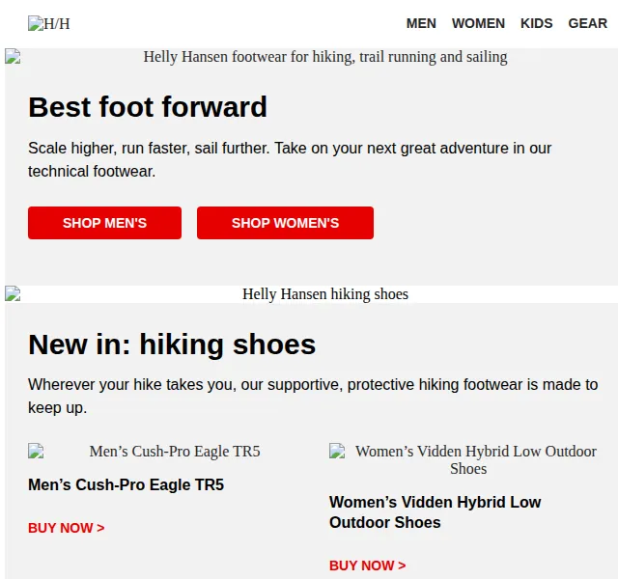Open the Helly Hansen hiking shoes image
The height and width of the screenshot is (579, 618).
[x=311, y=294]
